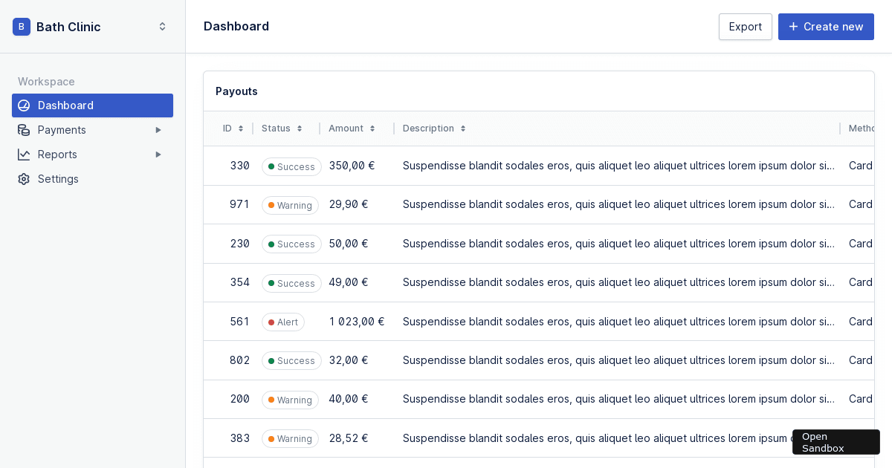Click the Warning badge in row 200
The image size is (892, 468).
290,400
